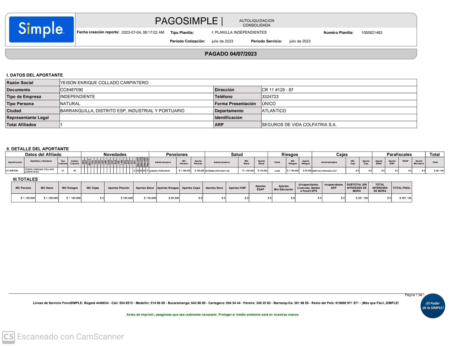Click the Numéro Planilla value 1055821463
This screenshot has height=346, width=455.
[x=372, y=33]
